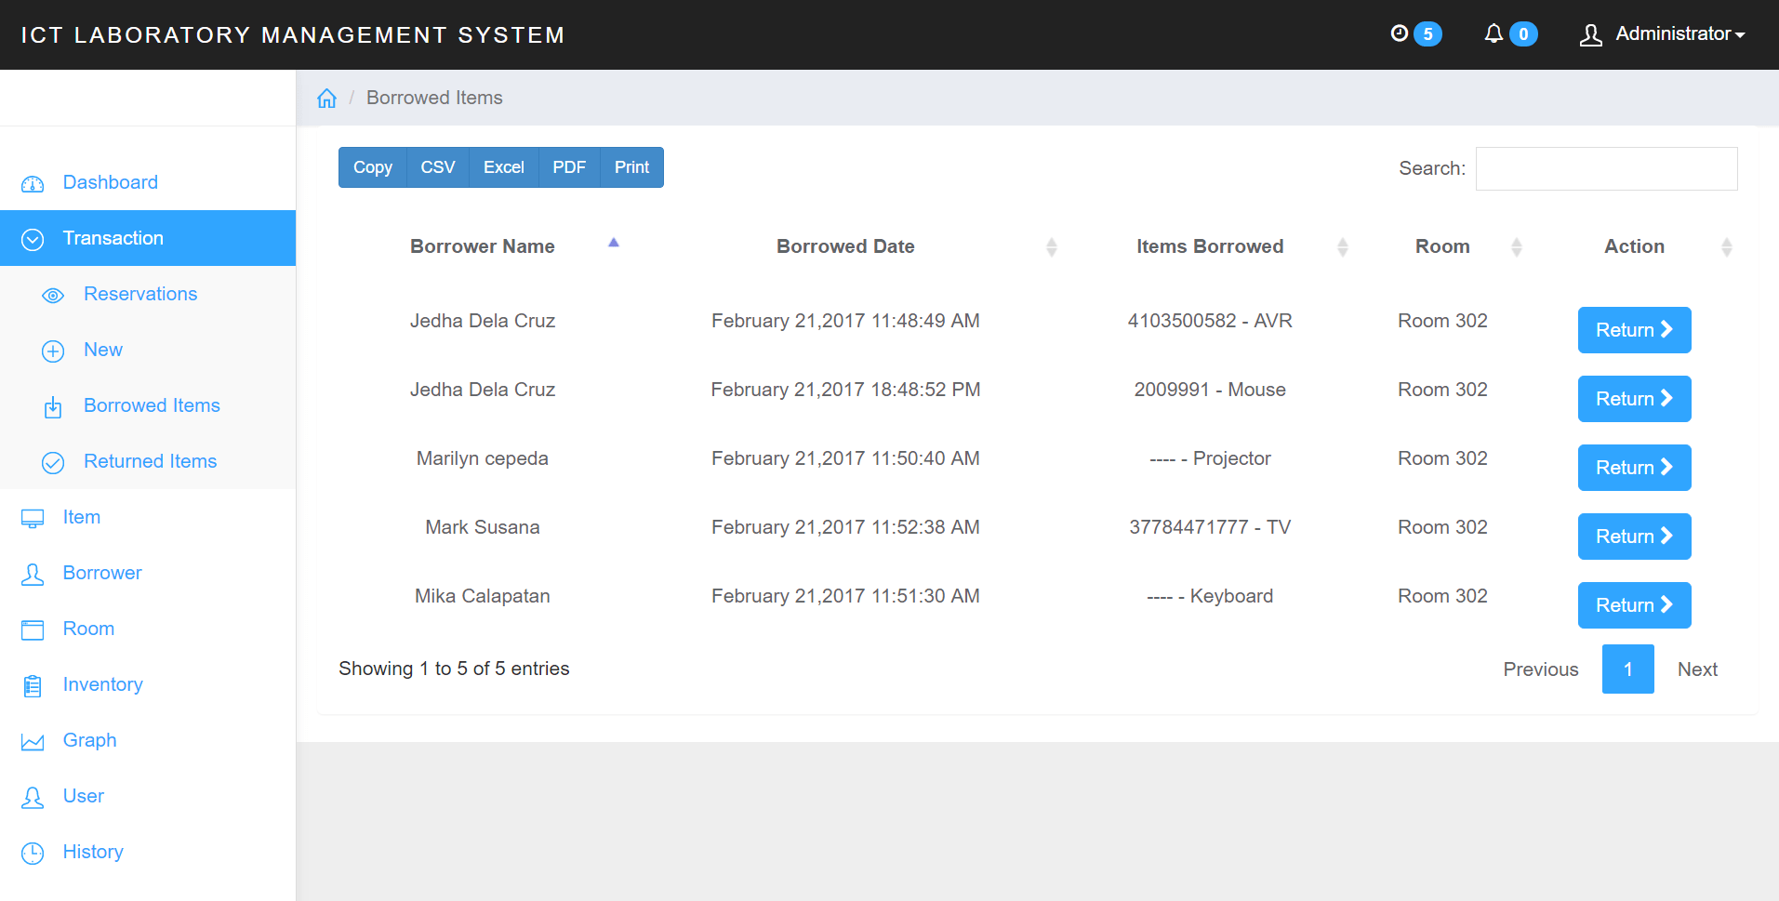Screen dimensions: 1779x901
Task: Export table using the Excel button
Action: (x=503, y=167)
